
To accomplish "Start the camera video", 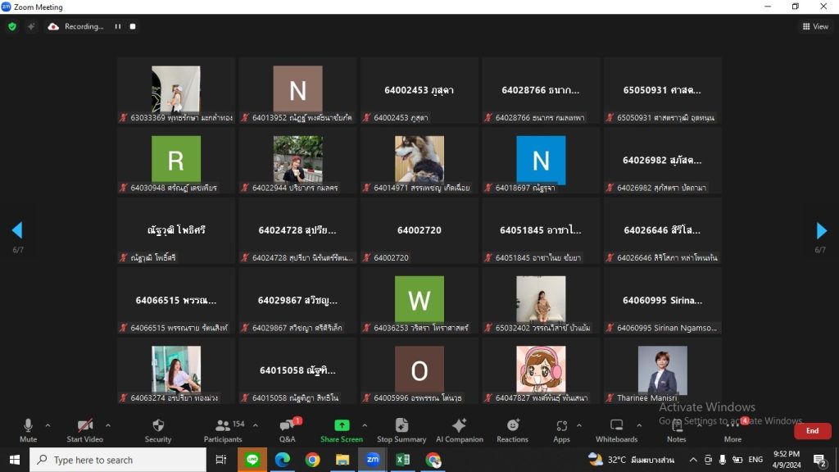I will (x=84, y=430).
